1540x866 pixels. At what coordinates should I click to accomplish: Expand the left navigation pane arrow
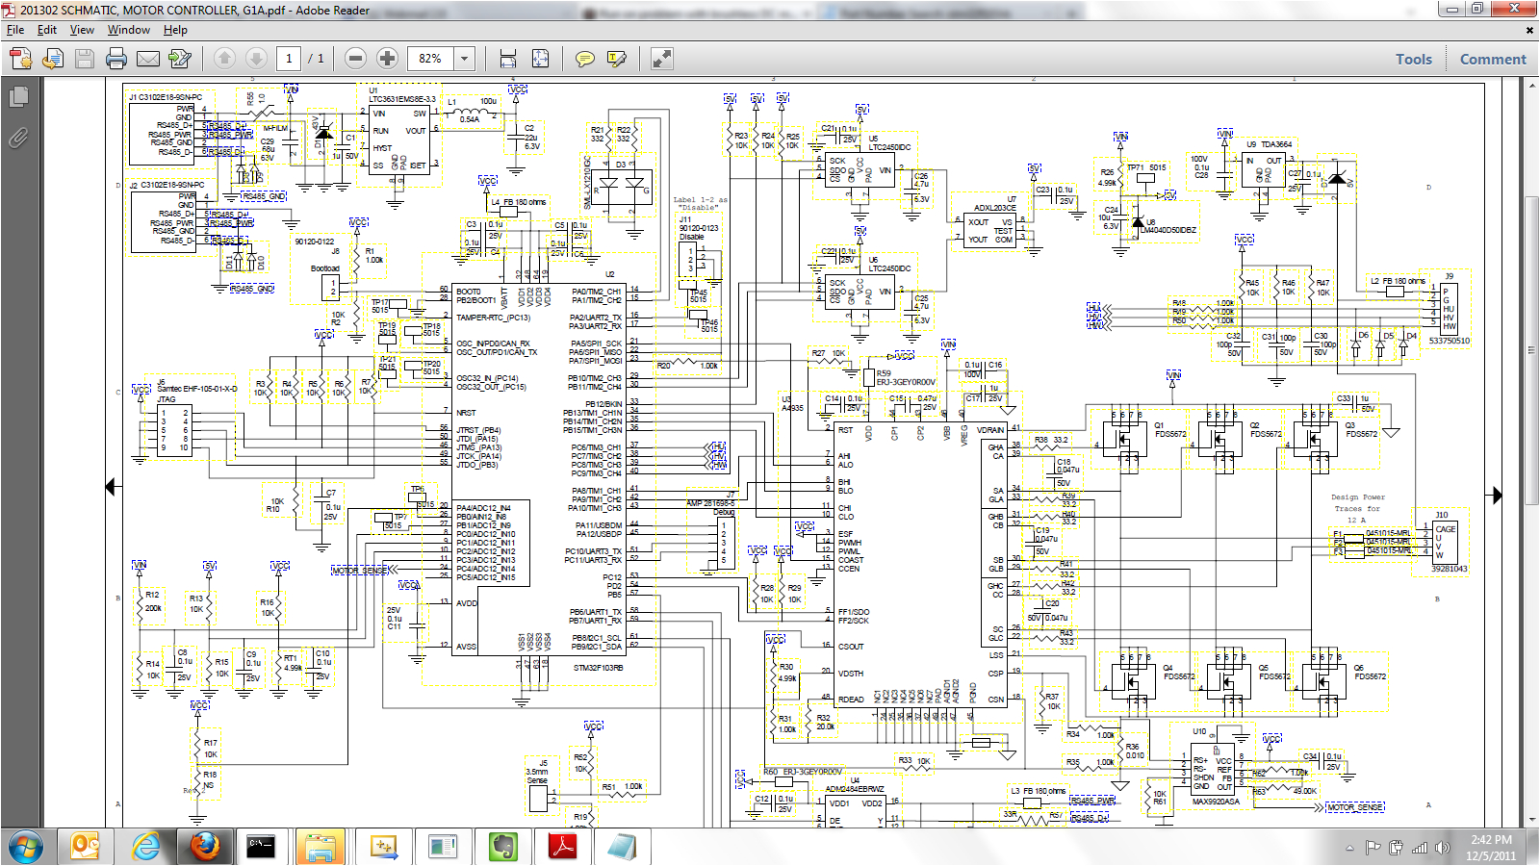coord(112,487)
